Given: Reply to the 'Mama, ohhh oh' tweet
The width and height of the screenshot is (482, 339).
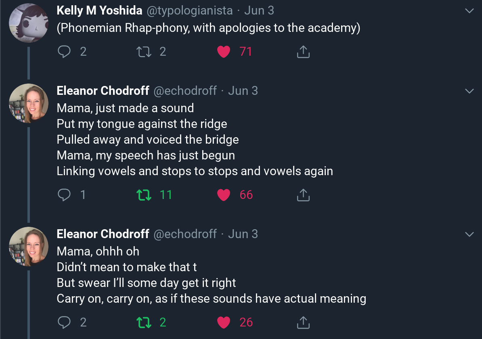Looking at the screenshot, I should (64, 322).
